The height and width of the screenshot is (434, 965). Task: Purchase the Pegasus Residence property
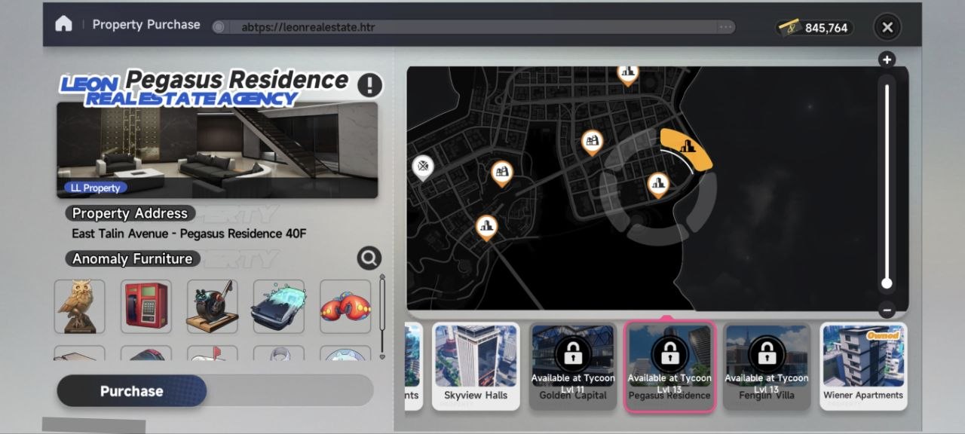(x=132, y=391)
